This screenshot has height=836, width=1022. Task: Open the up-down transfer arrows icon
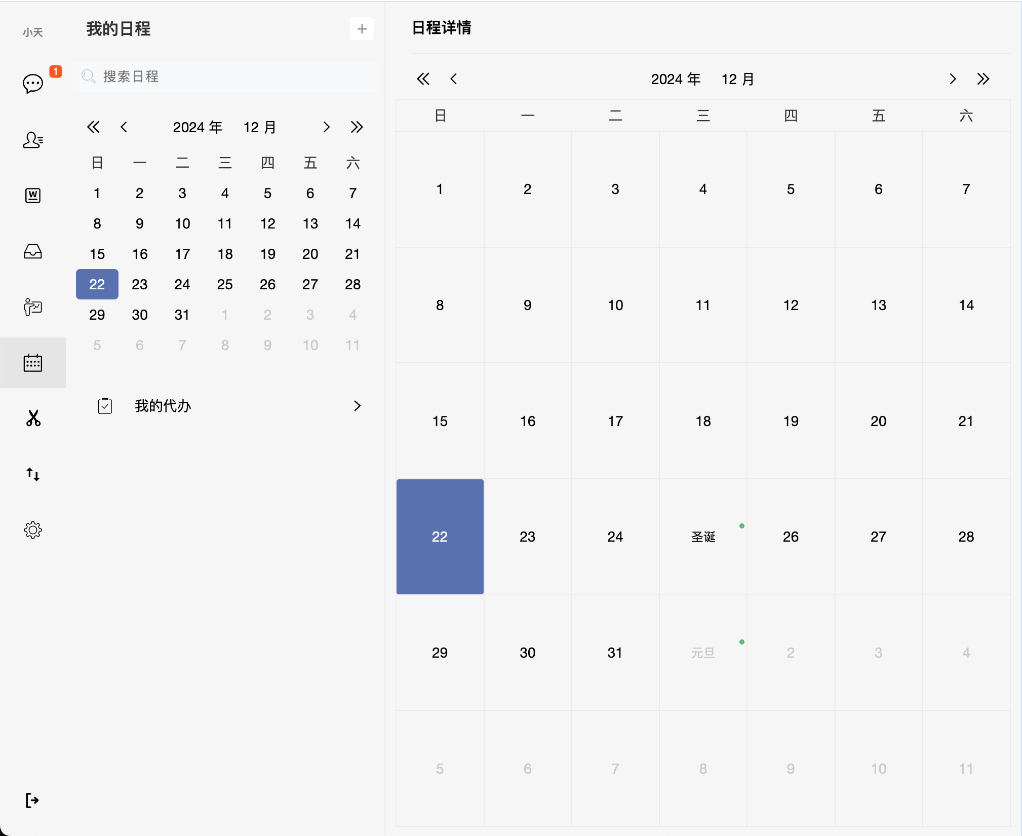(x=33, y=474)
